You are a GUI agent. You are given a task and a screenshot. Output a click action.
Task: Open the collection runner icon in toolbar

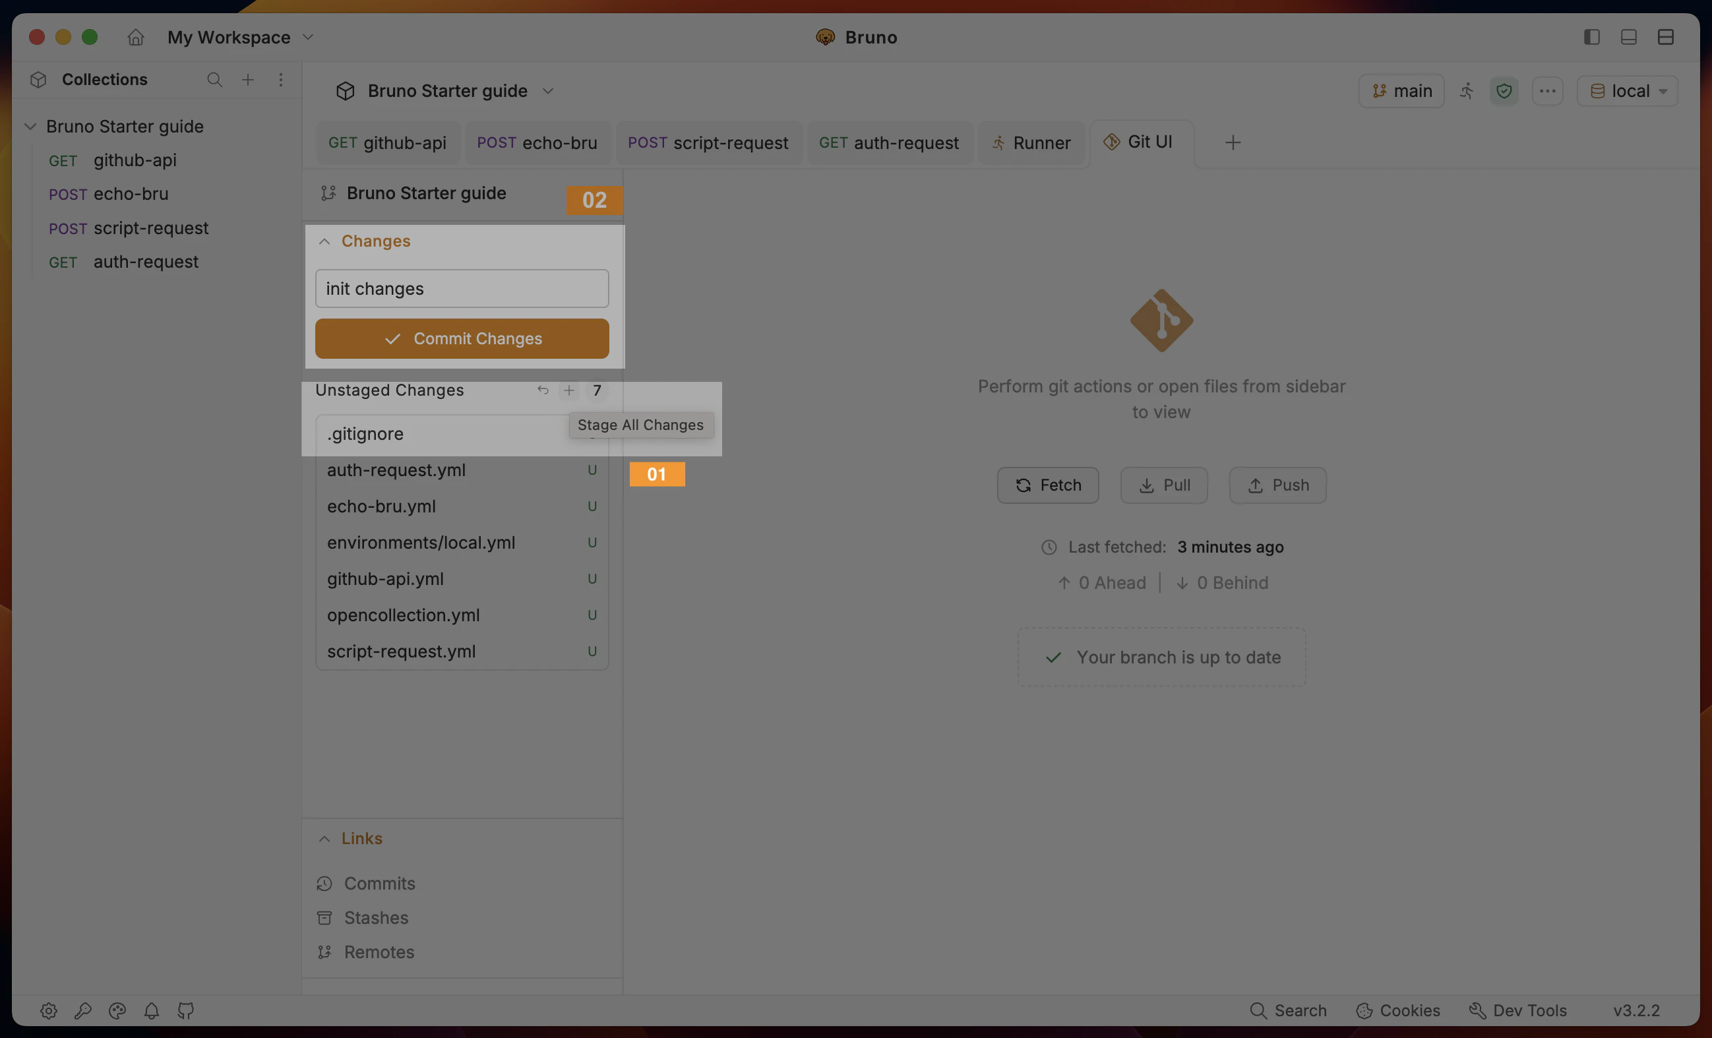(x=1467, y=91)
